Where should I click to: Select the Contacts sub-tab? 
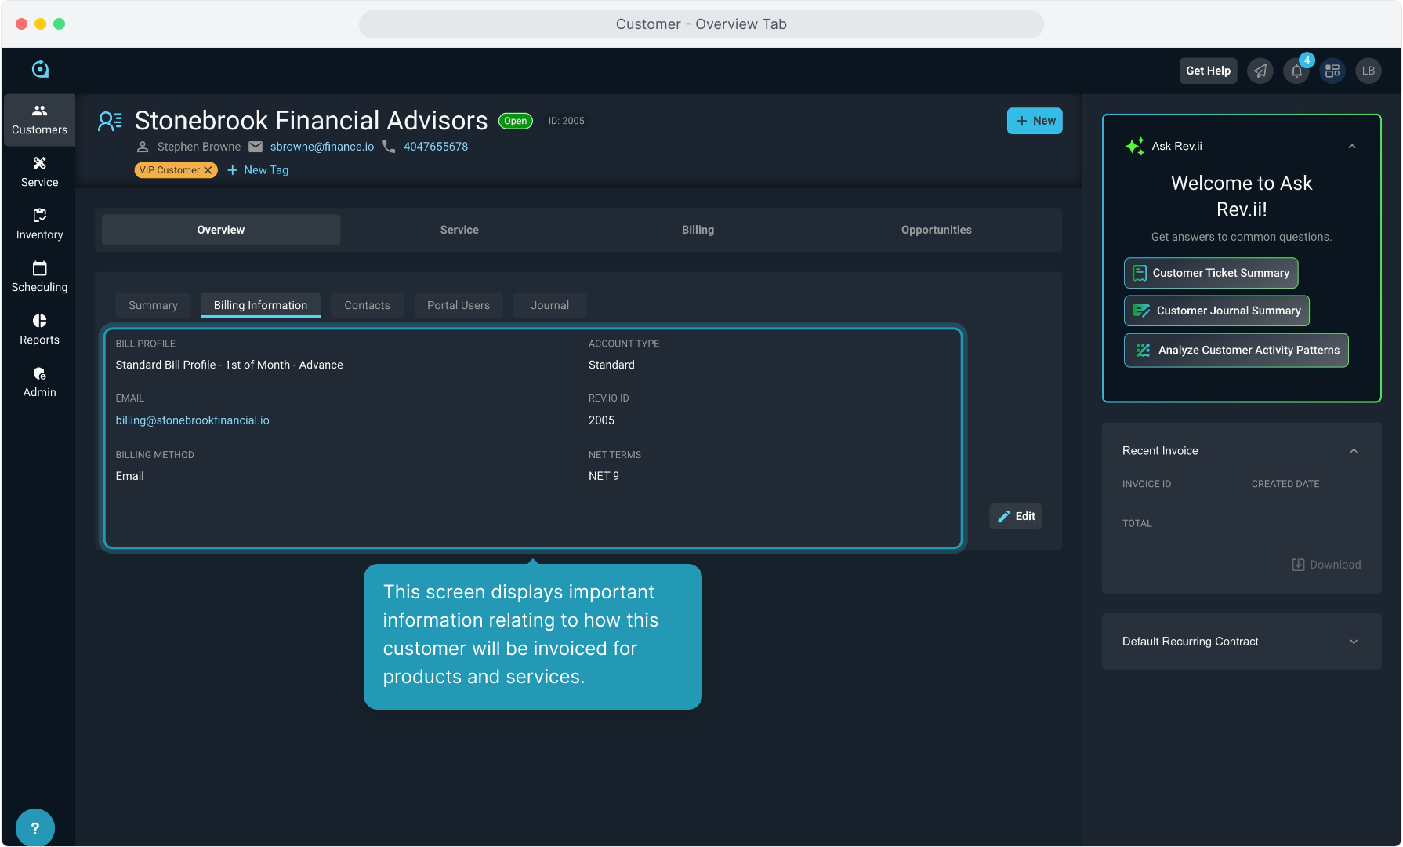point(367,305)
